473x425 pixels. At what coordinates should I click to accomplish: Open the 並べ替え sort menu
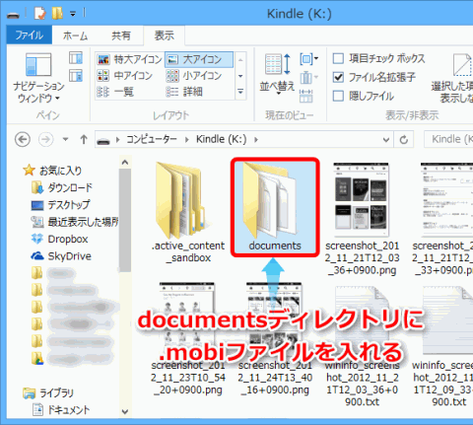[277, 75]
